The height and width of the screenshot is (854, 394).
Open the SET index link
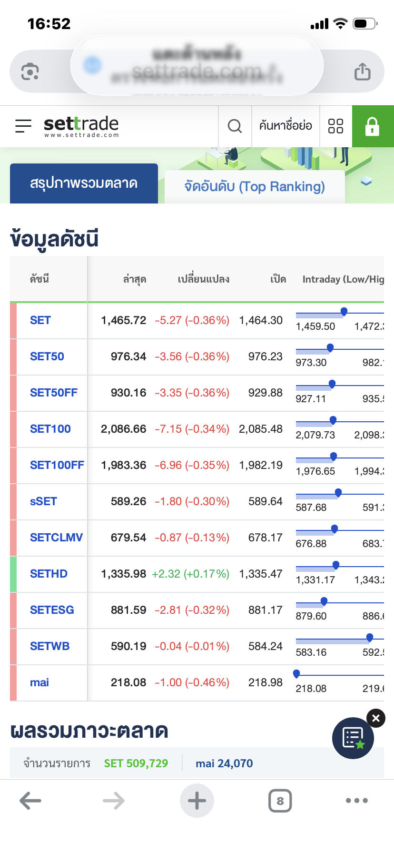click(x=40, y=320)
